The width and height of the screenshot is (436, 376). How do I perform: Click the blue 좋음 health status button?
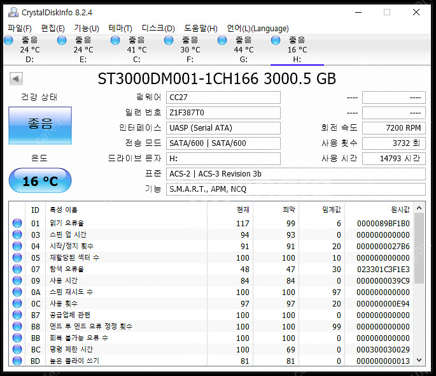[40, 126]
